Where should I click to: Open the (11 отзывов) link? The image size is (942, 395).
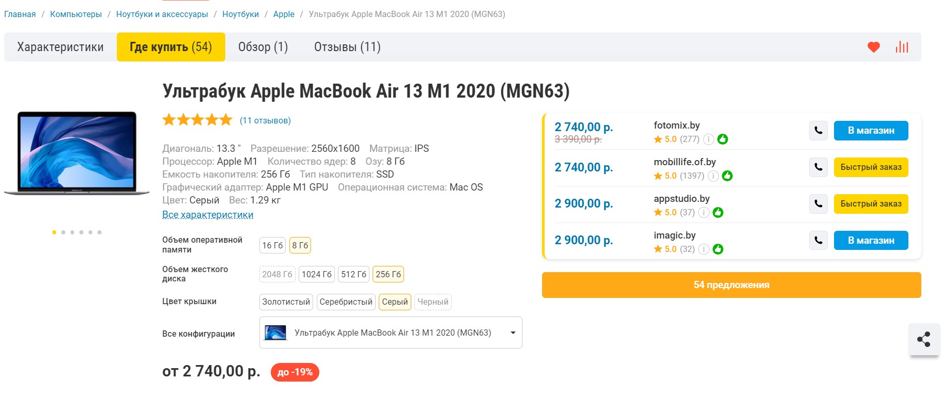click(265, 120)
